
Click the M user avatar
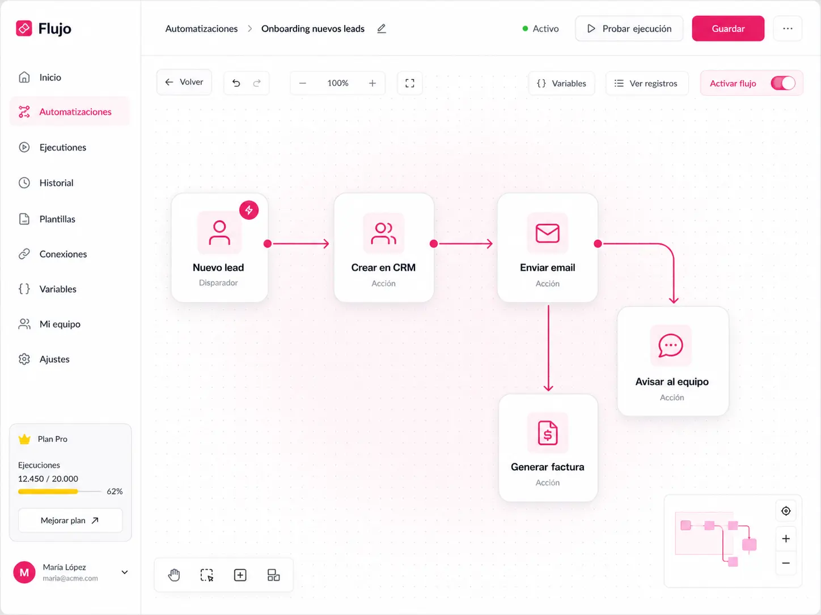24,573
